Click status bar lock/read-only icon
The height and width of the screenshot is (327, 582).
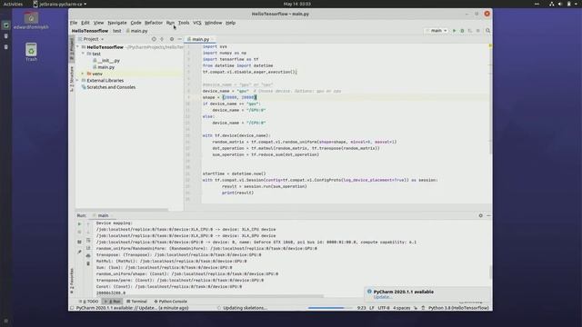pos(416,308)
